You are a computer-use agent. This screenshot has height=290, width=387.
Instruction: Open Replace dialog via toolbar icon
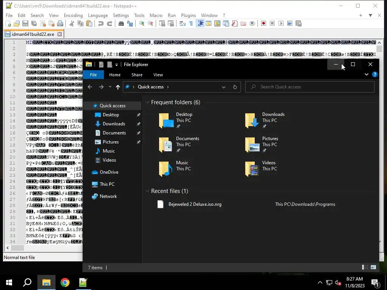[x=130, y=23]
